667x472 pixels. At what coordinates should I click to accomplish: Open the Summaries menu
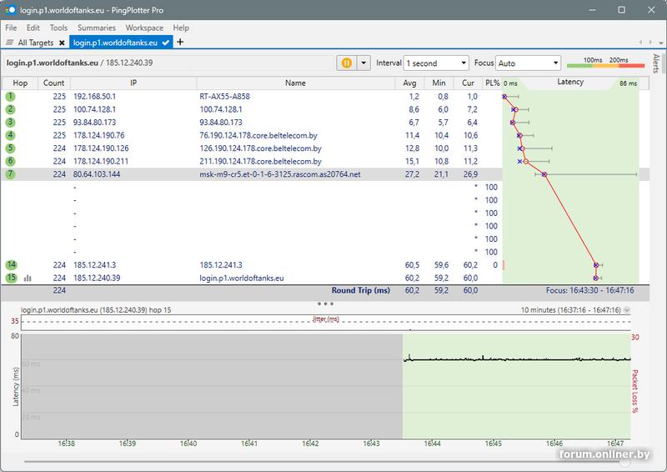pyautogui.click(x=96, y=28)
